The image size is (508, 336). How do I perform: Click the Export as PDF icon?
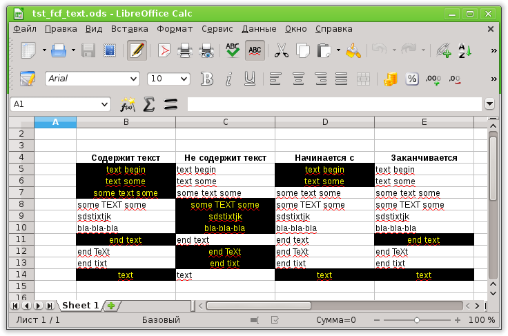click(164, 50)
